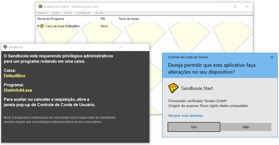Open the Exibir menu

click(56, 13)
